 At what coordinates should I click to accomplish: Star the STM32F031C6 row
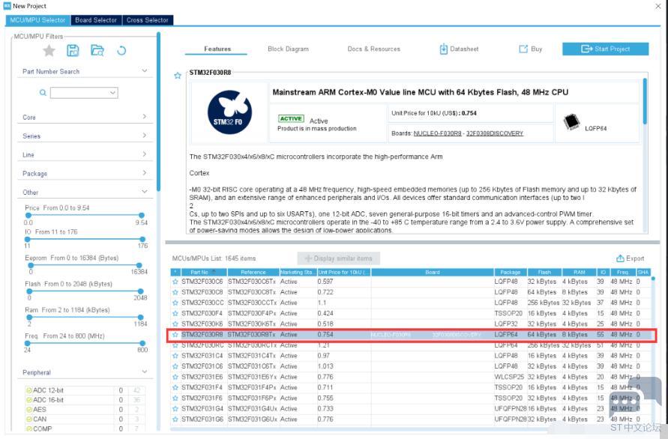click(x=175, y=366)
